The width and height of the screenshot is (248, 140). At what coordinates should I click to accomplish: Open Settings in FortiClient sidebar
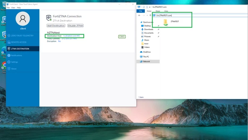[23, 62]
